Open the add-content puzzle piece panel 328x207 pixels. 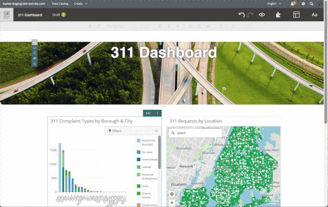pyautogui.click(x=278, y=15)
